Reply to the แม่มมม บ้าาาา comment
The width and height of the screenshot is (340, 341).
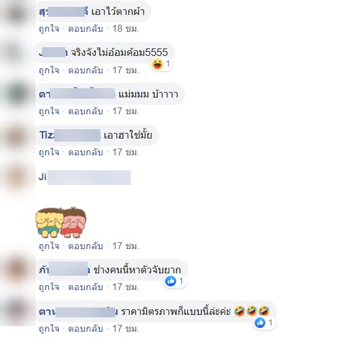85,111
